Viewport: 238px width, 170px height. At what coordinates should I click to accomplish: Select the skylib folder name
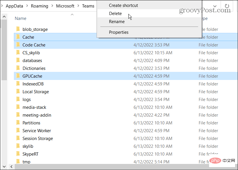[x=28, y=146]
